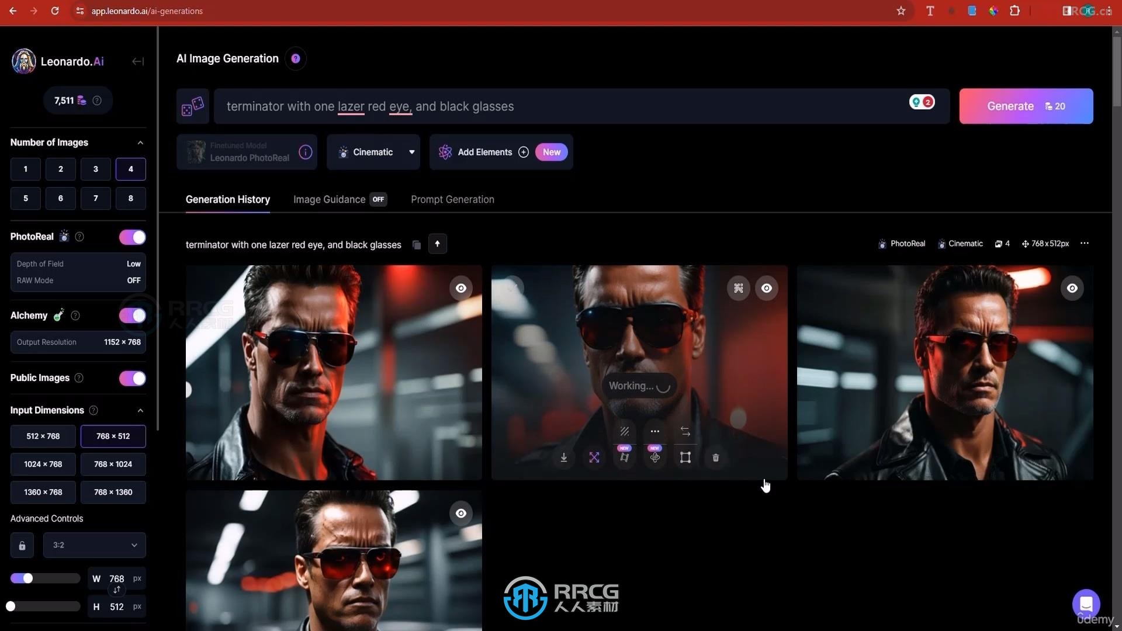Click the eye icon on second image

pyautogui.click(x=767, y=288)
